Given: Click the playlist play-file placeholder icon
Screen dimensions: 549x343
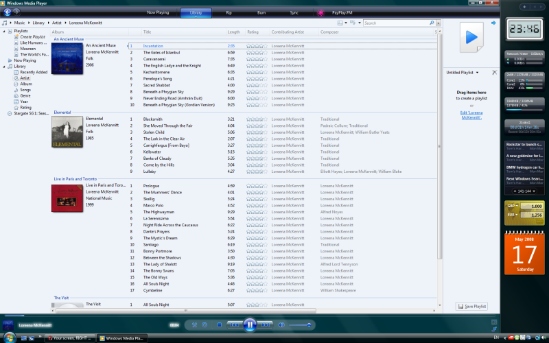Looking at the screenshot, I should pos(471,38).
